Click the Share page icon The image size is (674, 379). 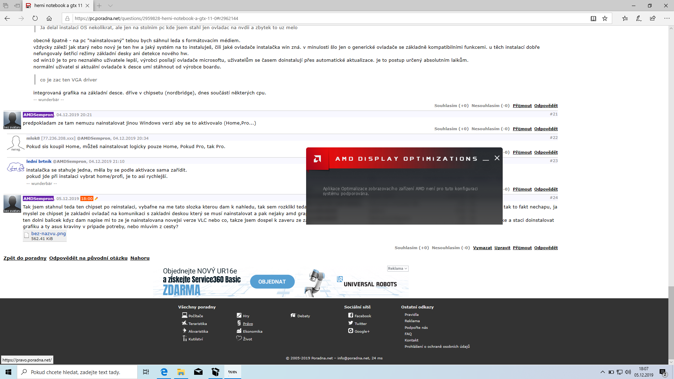coord(653,18)
